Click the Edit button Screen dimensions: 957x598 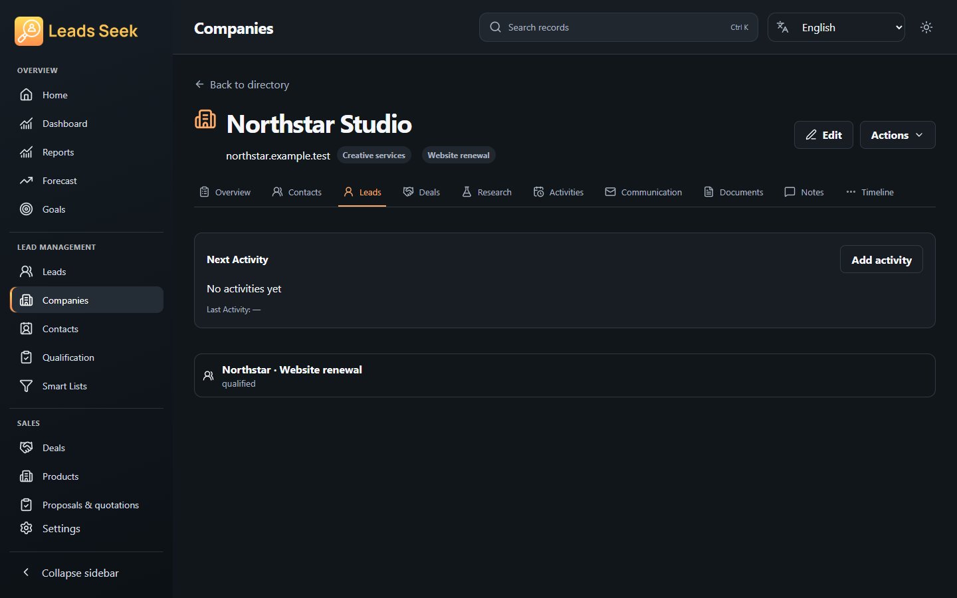coord(823,135)
